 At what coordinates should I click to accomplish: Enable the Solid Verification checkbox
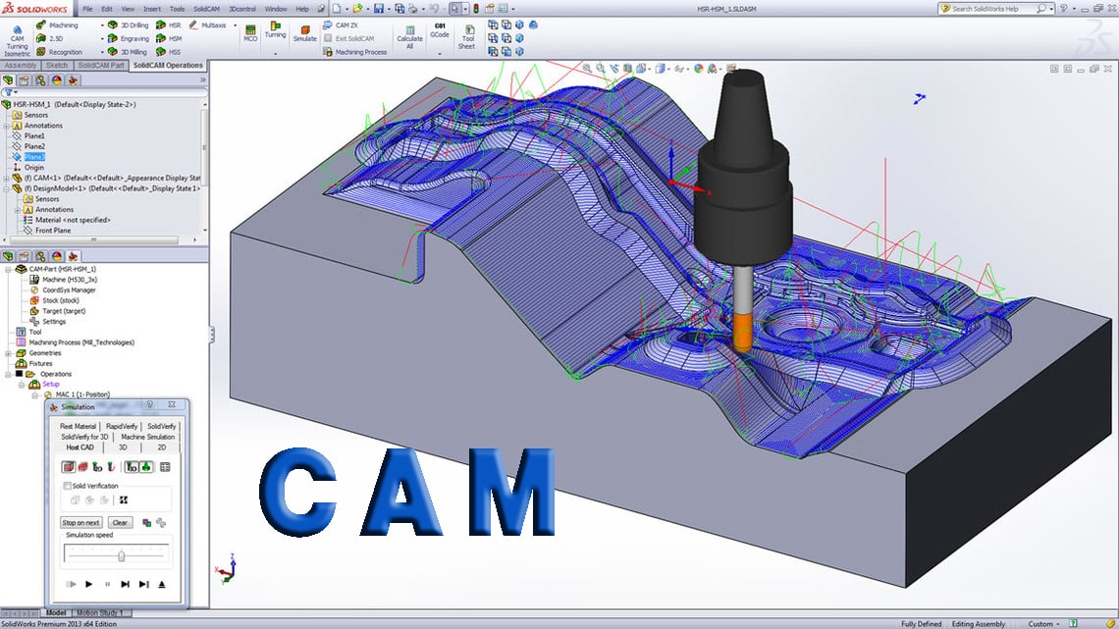click(67, 486)
